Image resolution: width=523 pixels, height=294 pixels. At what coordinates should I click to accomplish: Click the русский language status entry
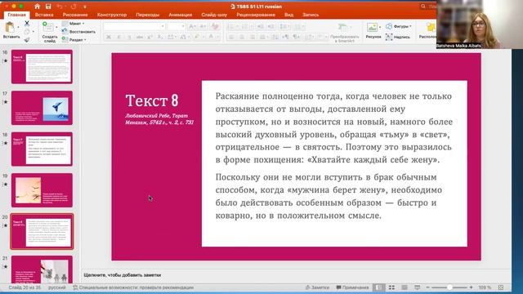(57, 287)
